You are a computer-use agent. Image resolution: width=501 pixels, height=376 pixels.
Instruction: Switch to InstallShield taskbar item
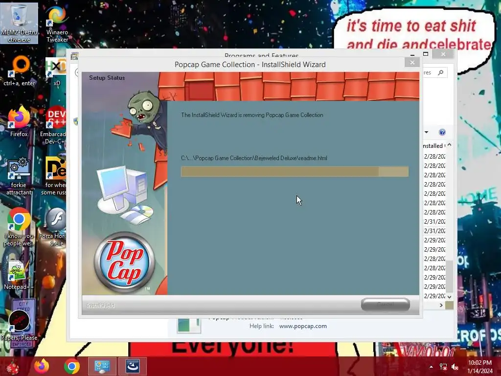132,366
